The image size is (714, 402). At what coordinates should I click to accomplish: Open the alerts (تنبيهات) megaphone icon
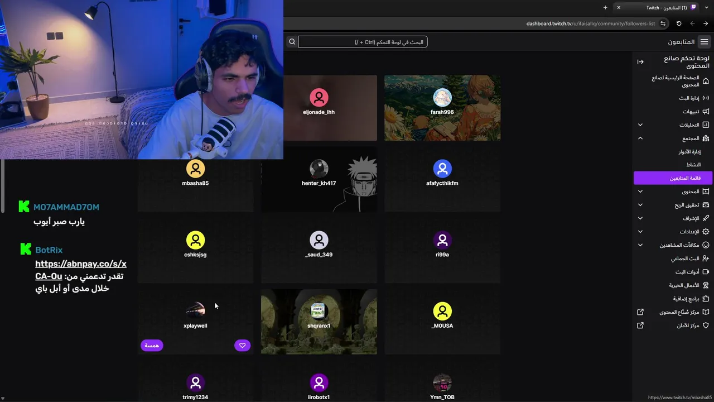click(706, 111)
